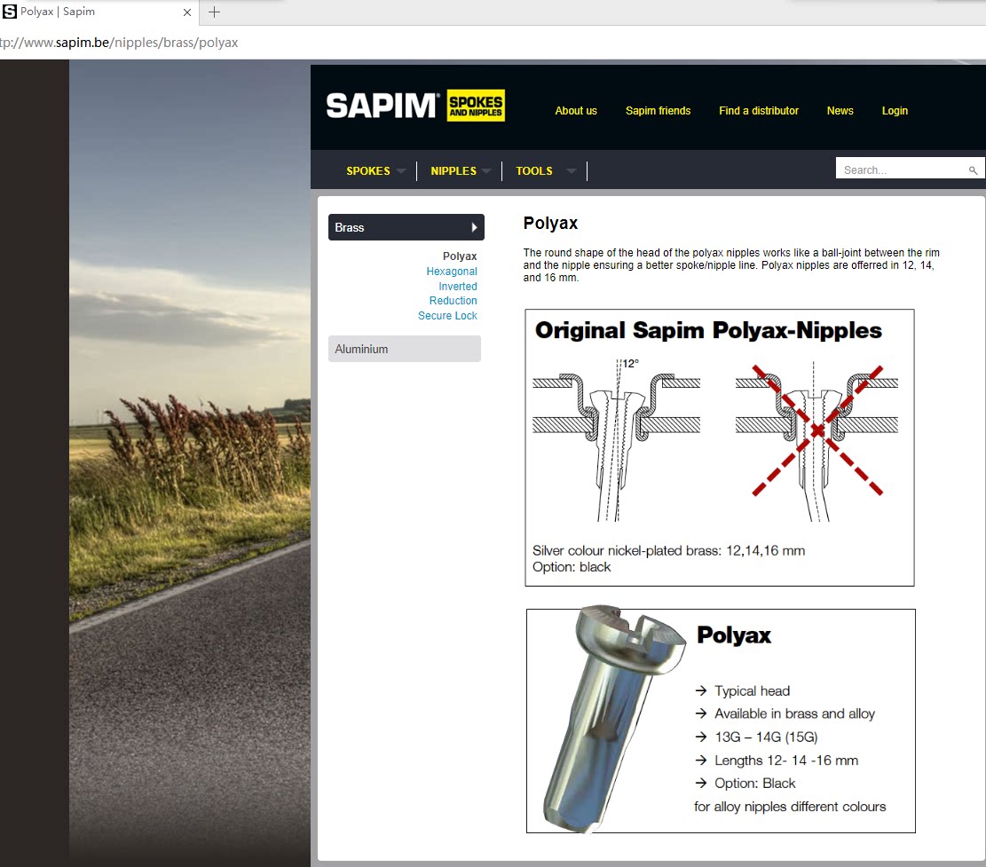The width and height of the screenshot is (986, 867).
Task: Expand the SPOKES dropdown arrow
Action: coord(400,171)
